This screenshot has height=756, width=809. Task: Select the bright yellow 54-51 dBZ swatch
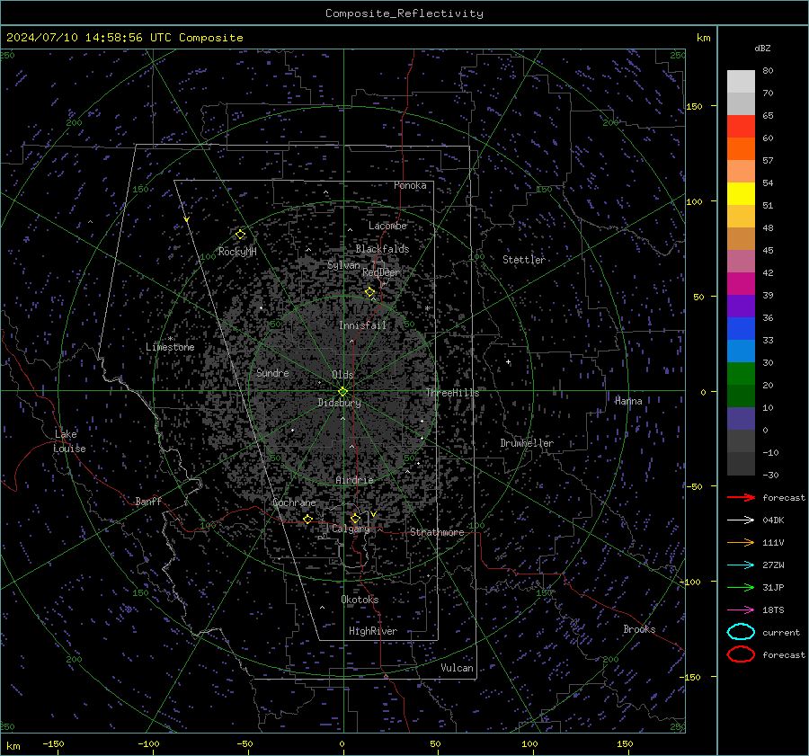coord(741,194)
